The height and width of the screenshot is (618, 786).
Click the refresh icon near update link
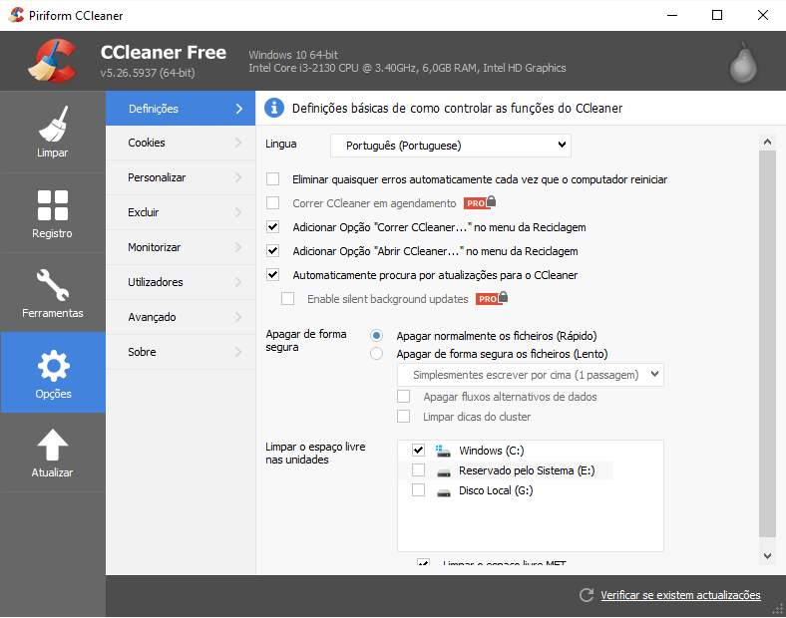point(587,595)
